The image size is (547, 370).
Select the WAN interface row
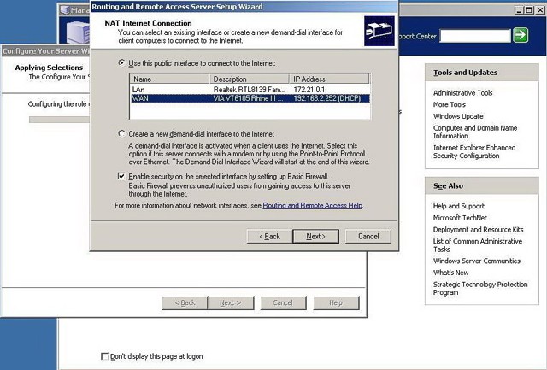click(250, 98)
